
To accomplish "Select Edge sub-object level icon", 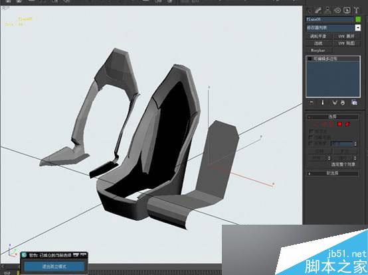I will pyautogui.click(x=324, y=125).
